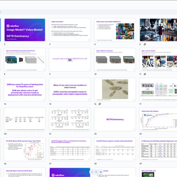
Task: Select the 'maybe add a slide' slide 9
Action: pyautogui.click(x=70, y=60)
